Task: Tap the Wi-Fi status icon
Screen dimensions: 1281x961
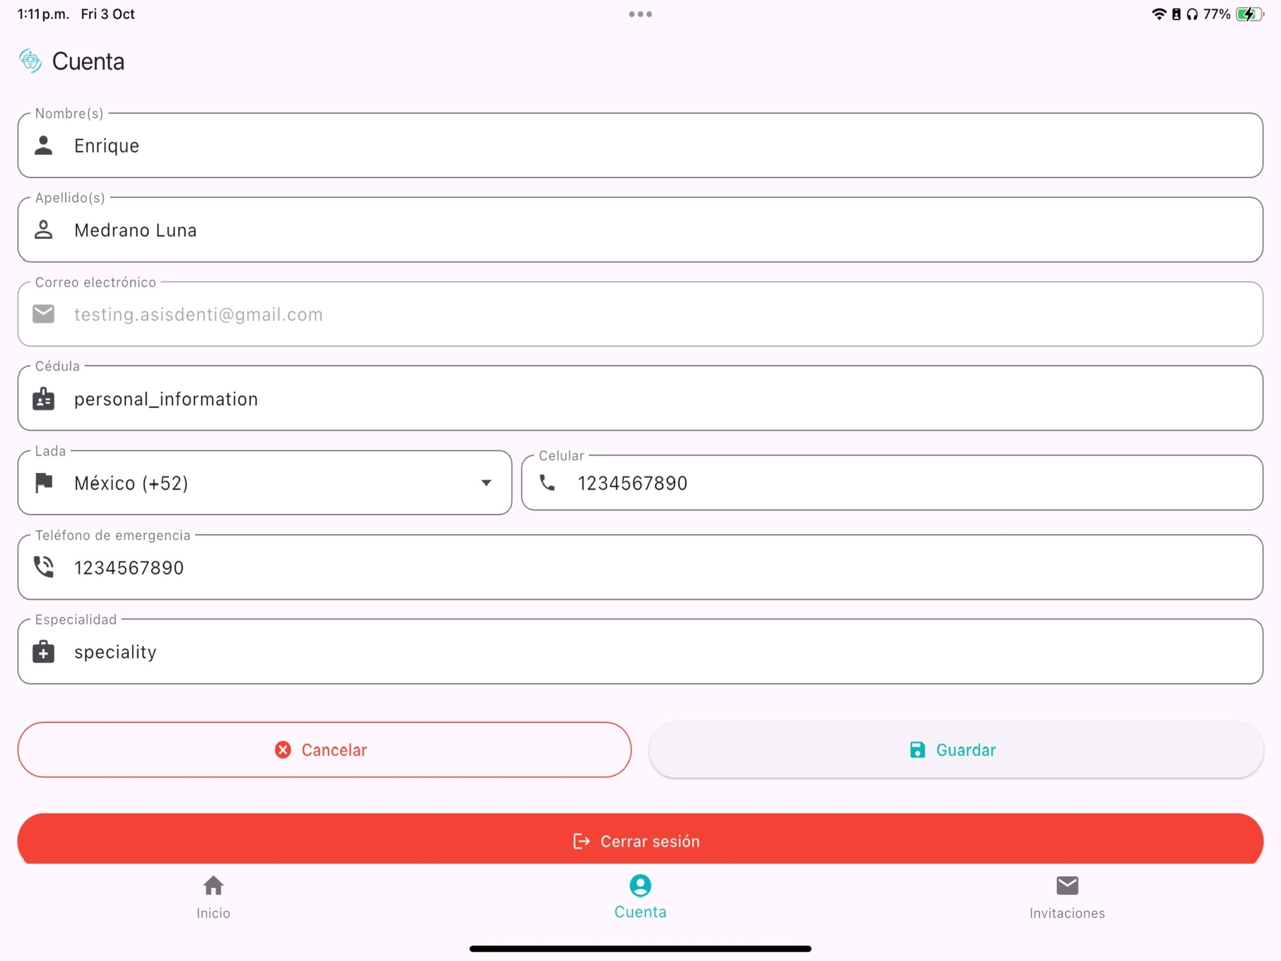Action: pos(1160,14)
